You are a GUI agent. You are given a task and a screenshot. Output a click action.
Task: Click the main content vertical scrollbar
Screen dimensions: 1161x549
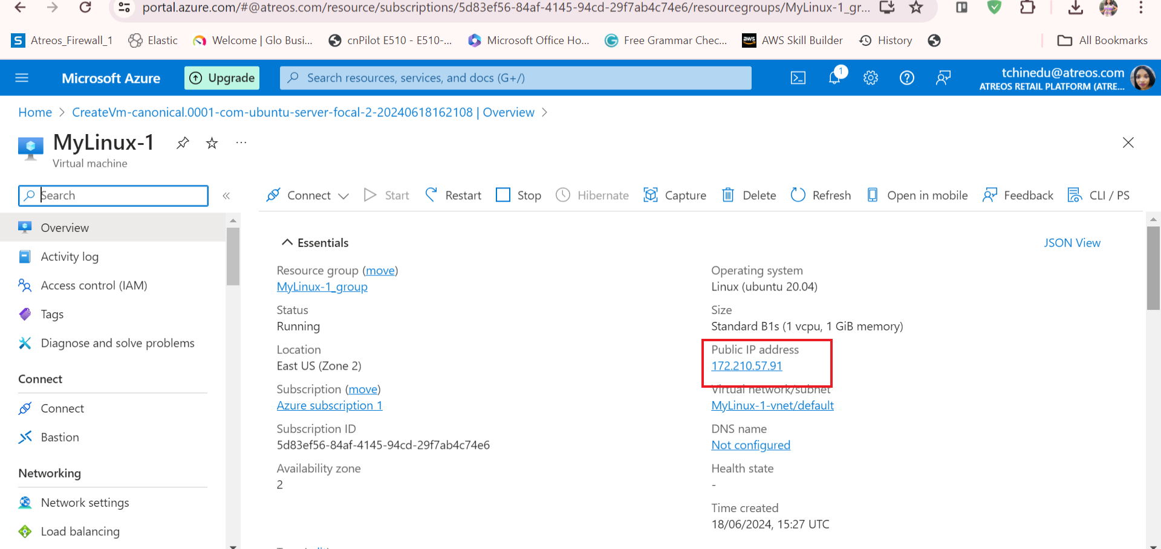1153,268
